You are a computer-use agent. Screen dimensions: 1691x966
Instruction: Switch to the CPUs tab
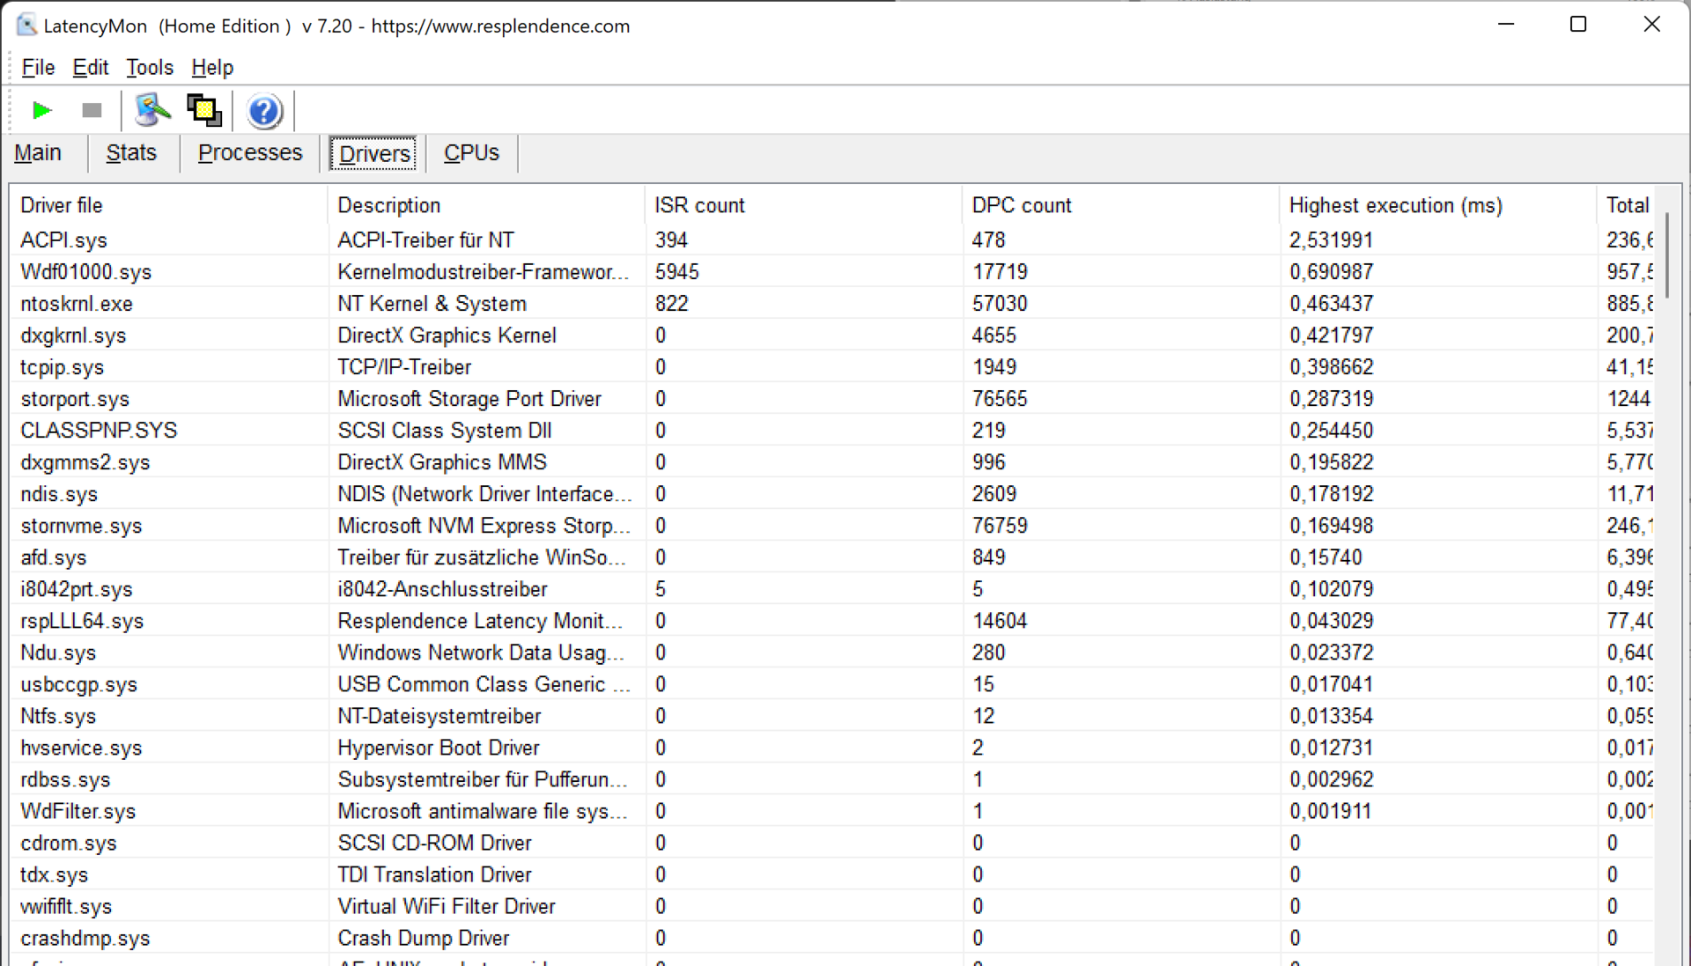(471, 153)
